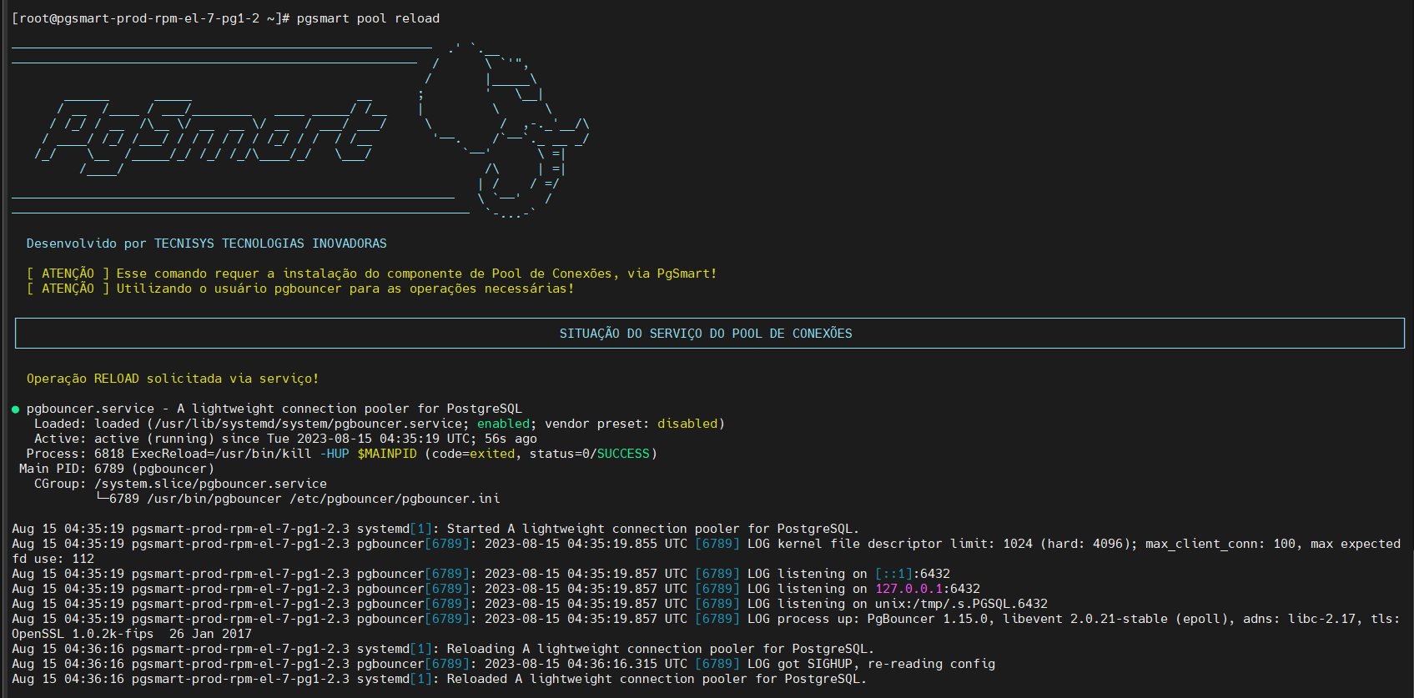
Task: Click CGroup path '/system.slice/pgbouncer.service'
Action: (210, 484)
